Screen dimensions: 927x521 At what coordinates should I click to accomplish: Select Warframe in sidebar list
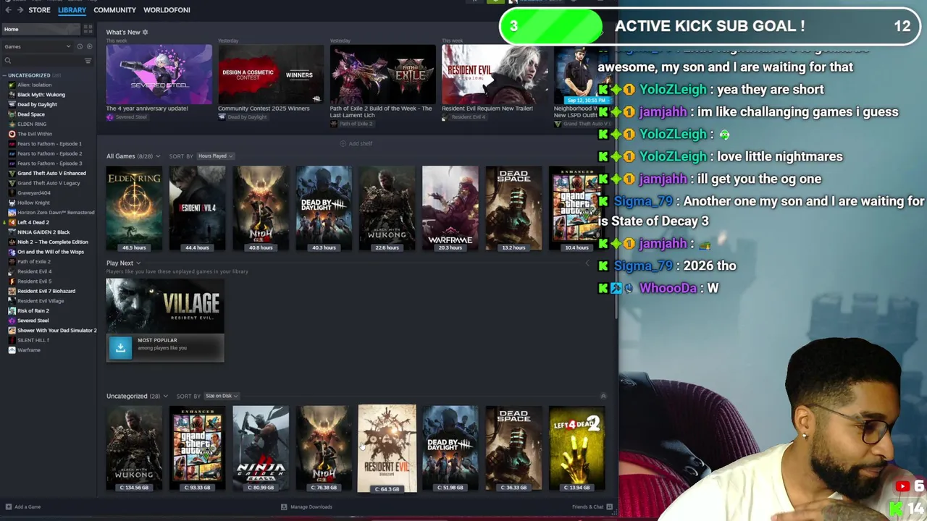click(x=29, y=350)
